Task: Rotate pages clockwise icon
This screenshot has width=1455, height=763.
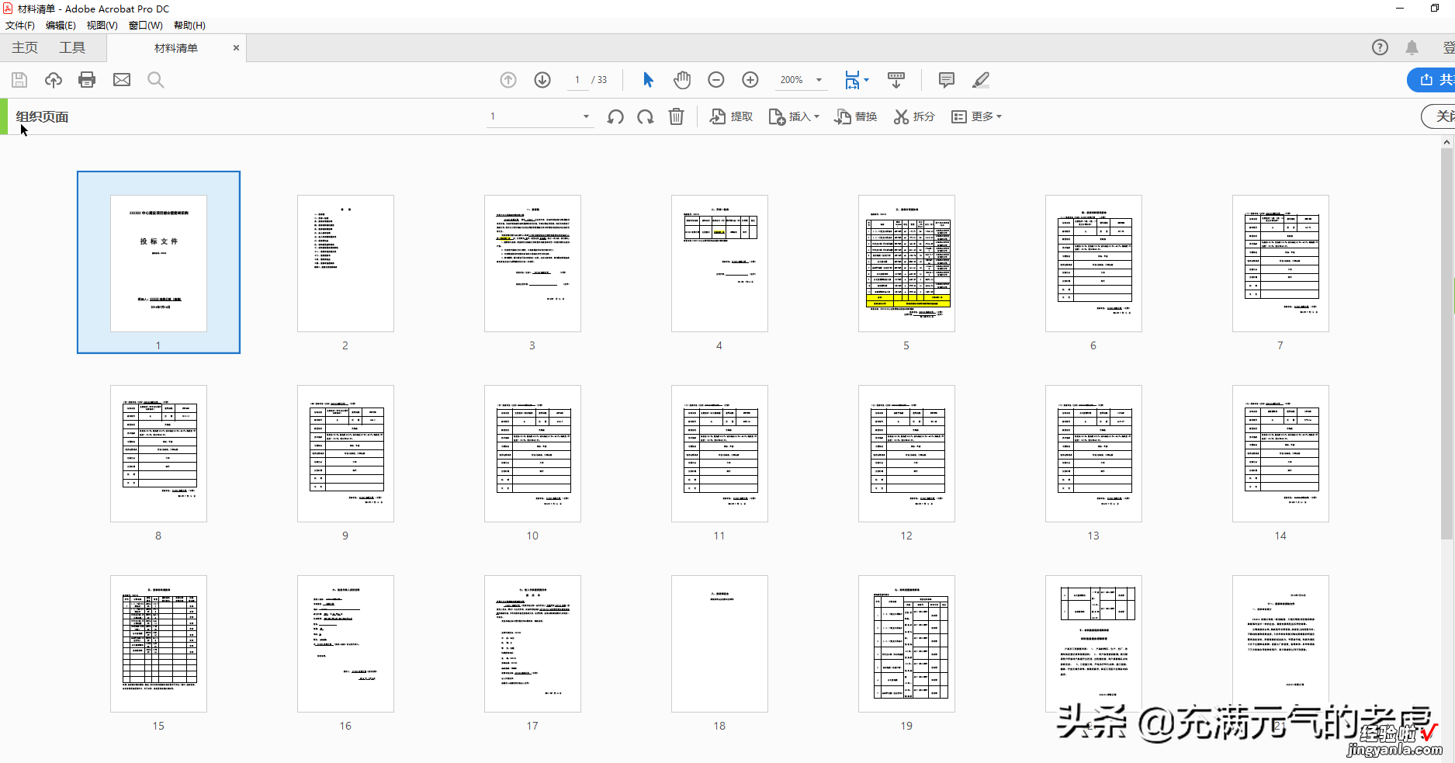Action: 645,116
